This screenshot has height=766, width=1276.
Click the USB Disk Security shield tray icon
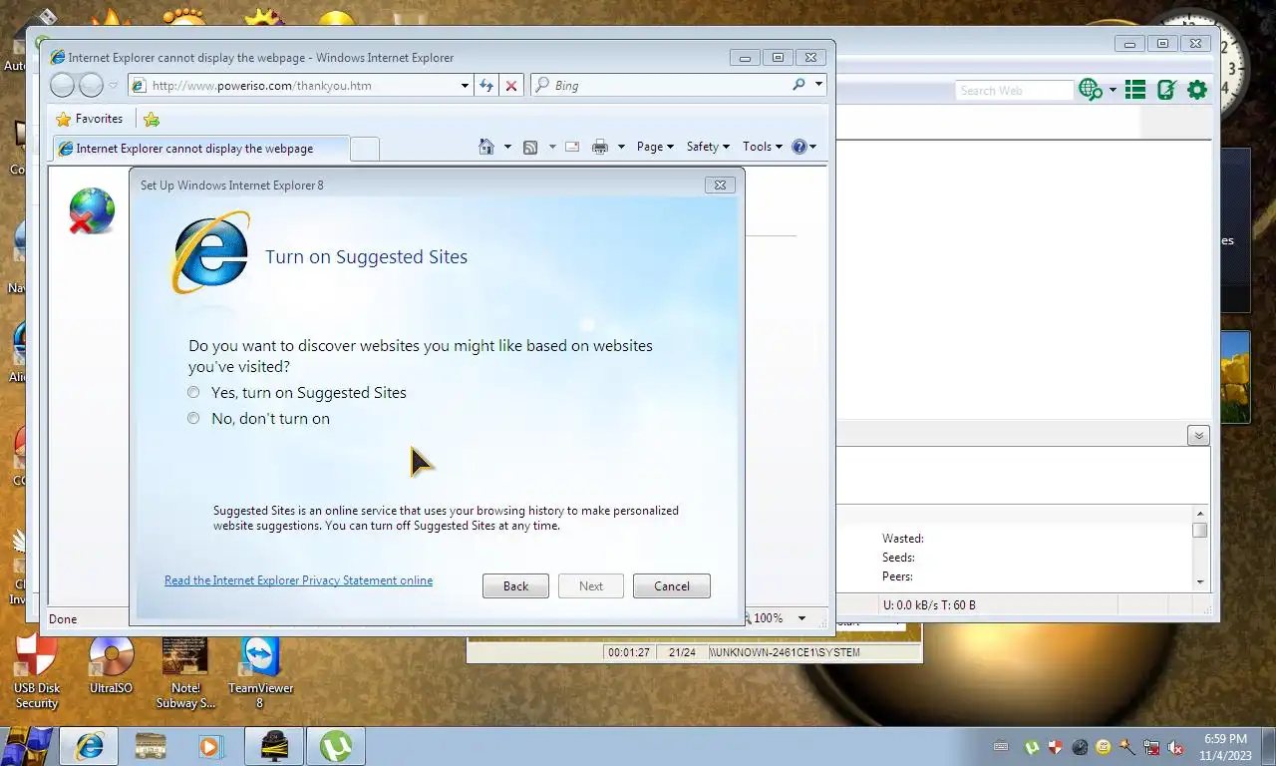click(x=1056, y=747)
